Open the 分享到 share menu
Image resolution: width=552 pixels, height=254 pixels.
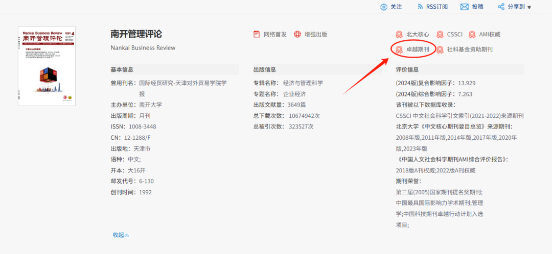[516, 7]
